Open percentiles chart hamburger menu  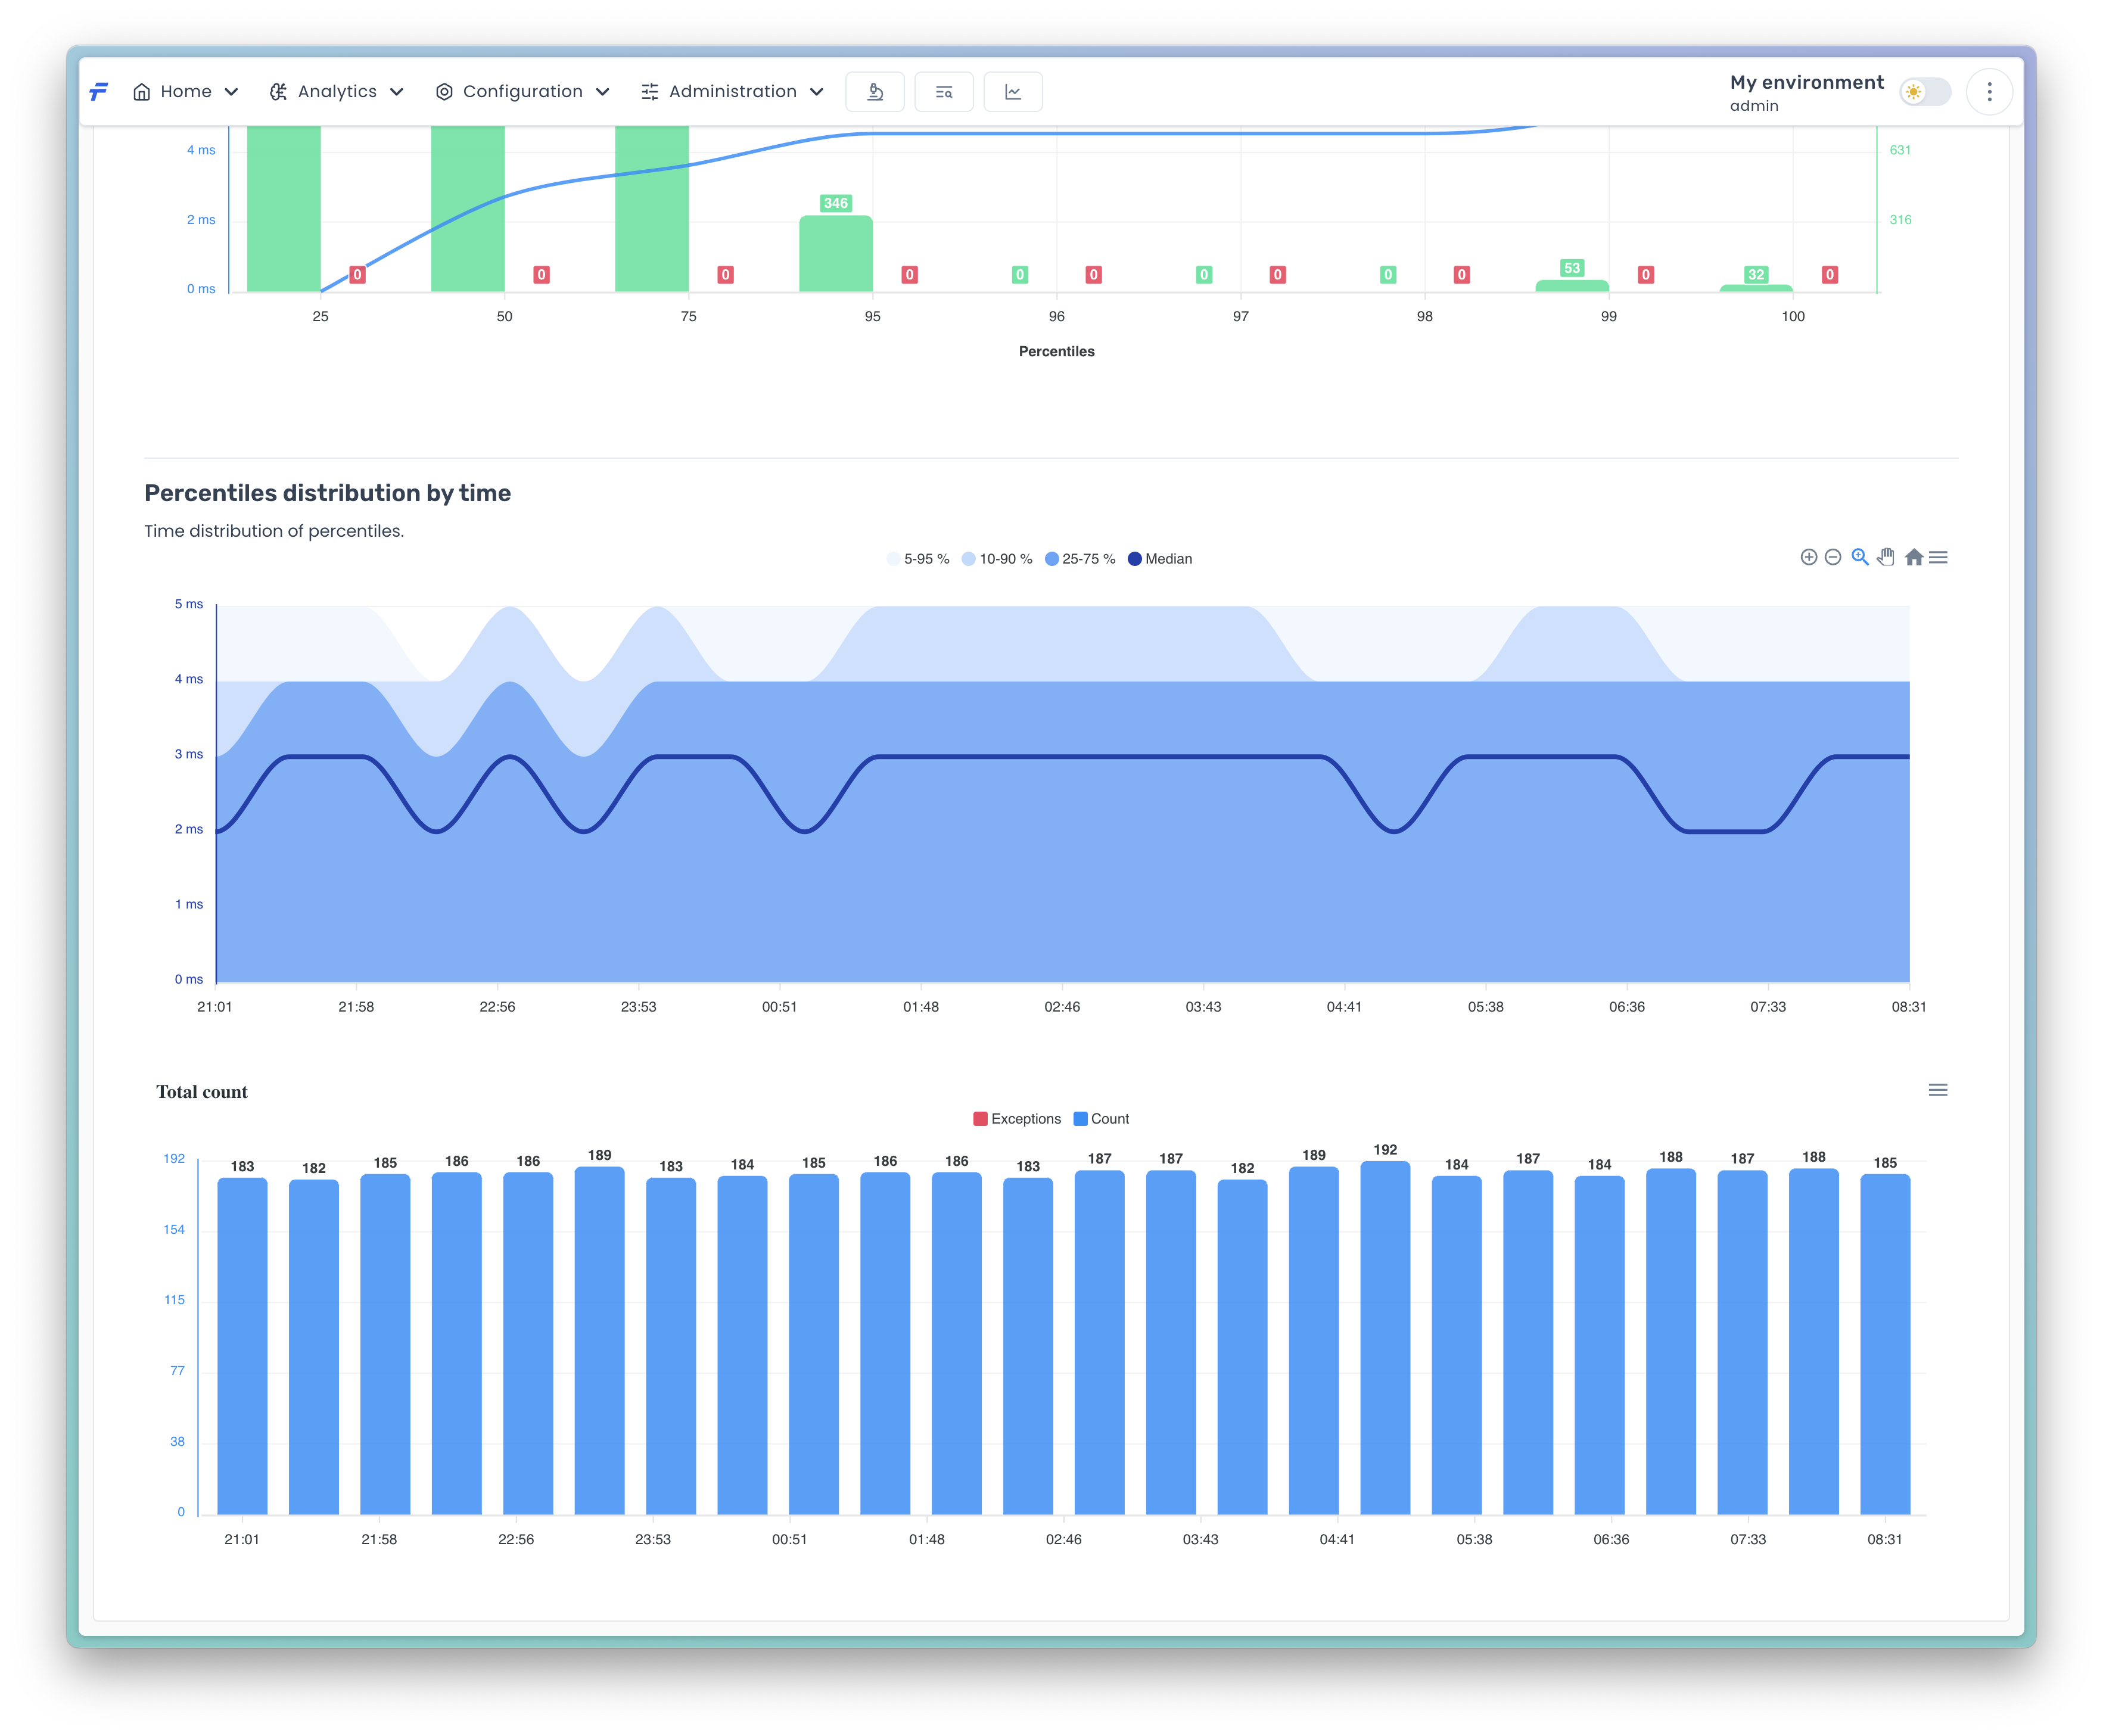[1938, 557]
